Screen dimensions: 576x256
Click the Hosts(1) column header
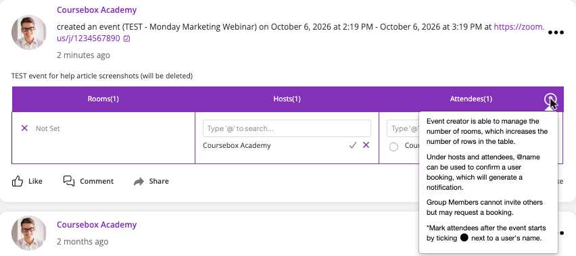(x=287, y=99)
